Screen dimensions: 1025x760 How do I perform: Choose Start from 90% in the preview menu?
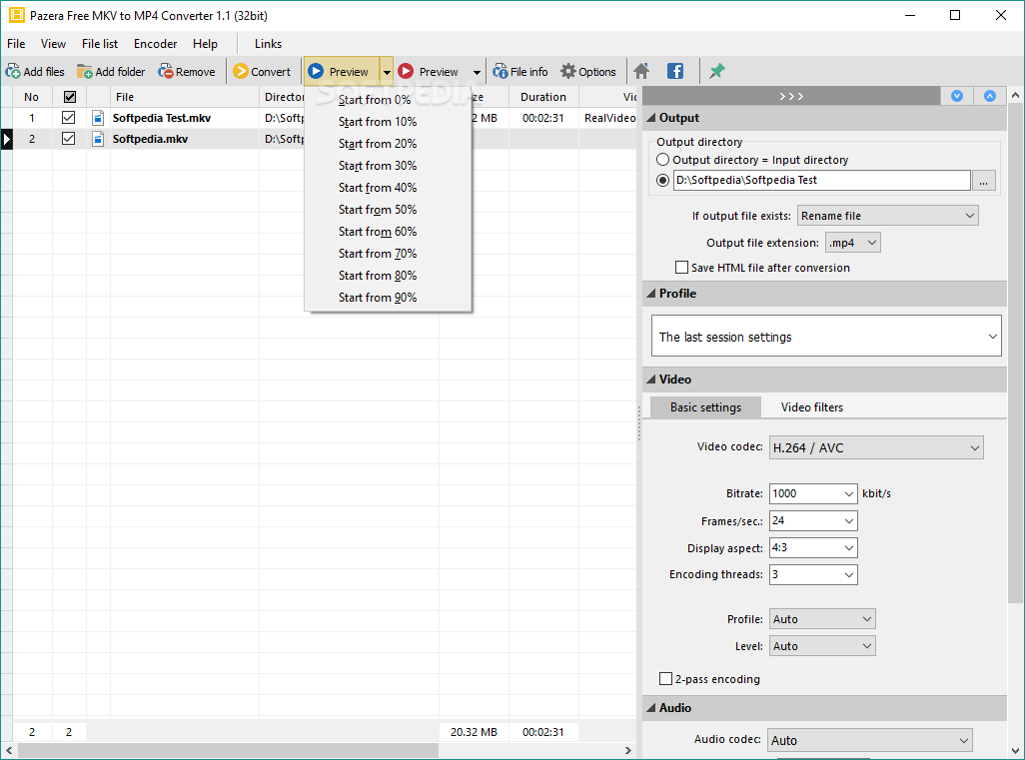pyautogui.click(x=388, y=298)
